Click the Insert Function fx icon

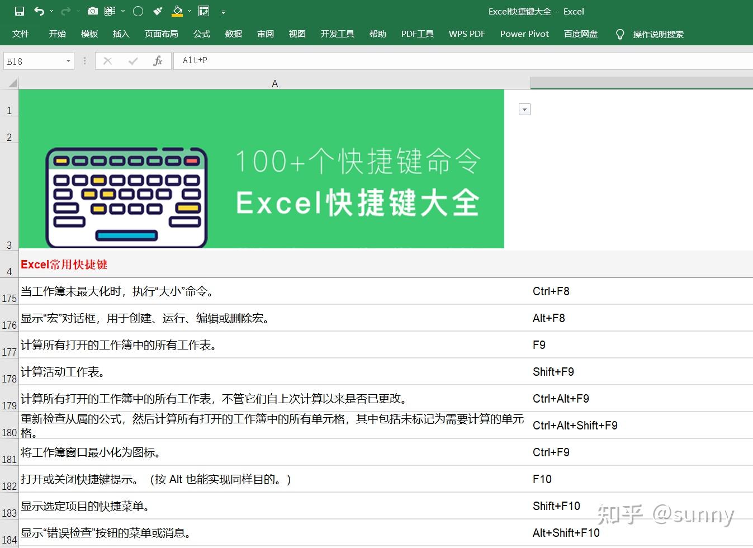pos(158,61)
